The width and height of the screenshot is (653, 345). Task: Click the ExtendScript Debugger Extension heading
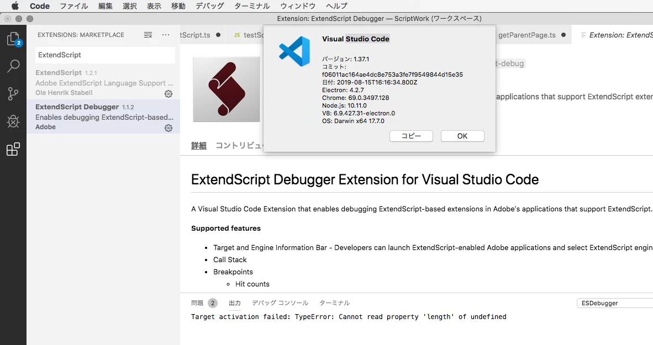[x=365, y=179]
